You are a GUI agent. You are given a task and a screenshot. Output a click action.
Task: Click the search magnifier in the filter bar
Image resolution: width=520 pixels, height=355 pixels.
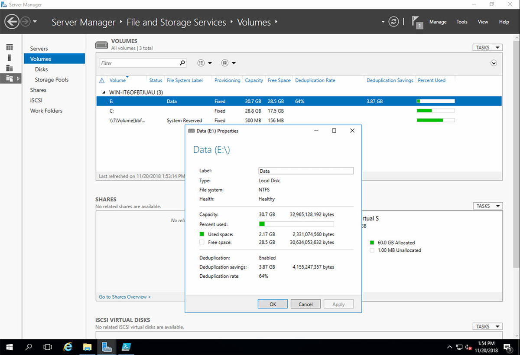click(182, 62)
